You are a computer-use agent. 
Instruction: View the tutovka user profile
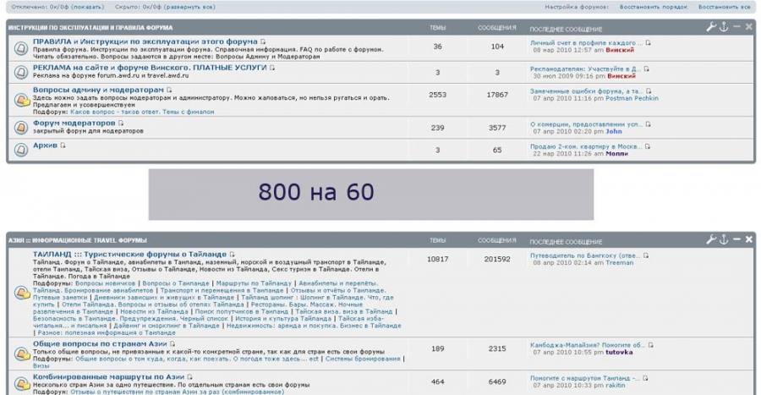tap(619, 353)
